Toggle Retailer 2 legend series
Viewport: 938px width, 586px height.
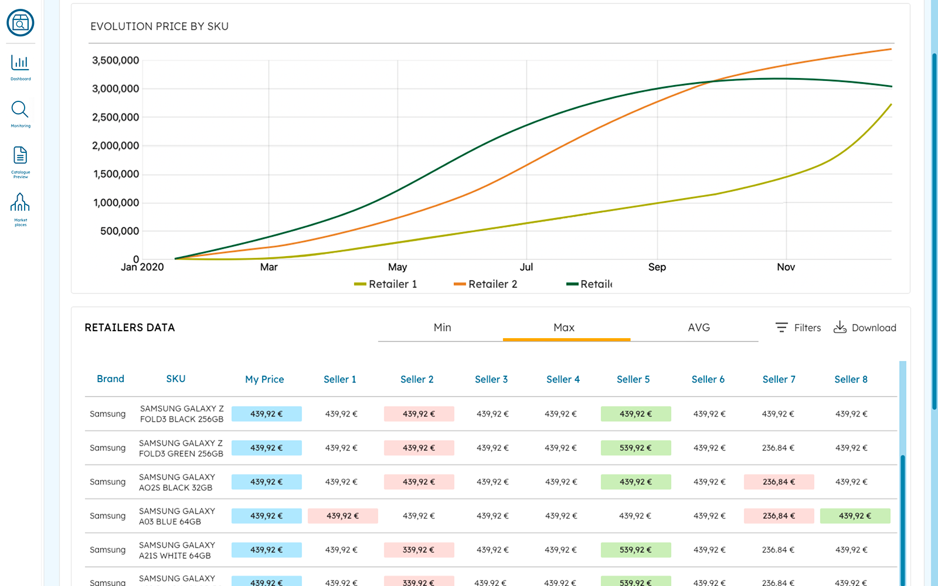point(485,284)
